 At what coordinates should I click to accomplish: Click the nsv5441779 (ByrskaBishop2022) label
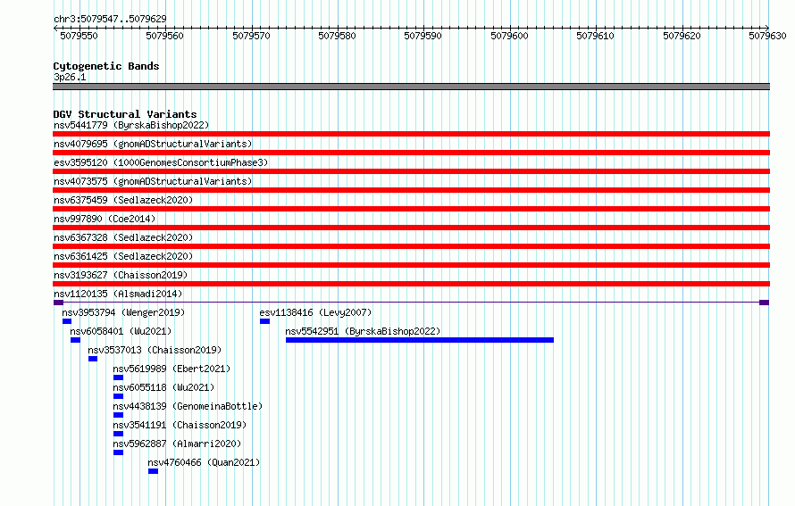(x=131, y=125)
